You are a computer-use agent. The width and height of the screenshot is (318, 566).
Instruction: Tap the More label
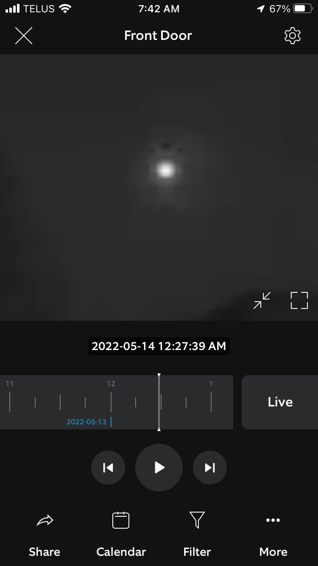pos(273,552)
